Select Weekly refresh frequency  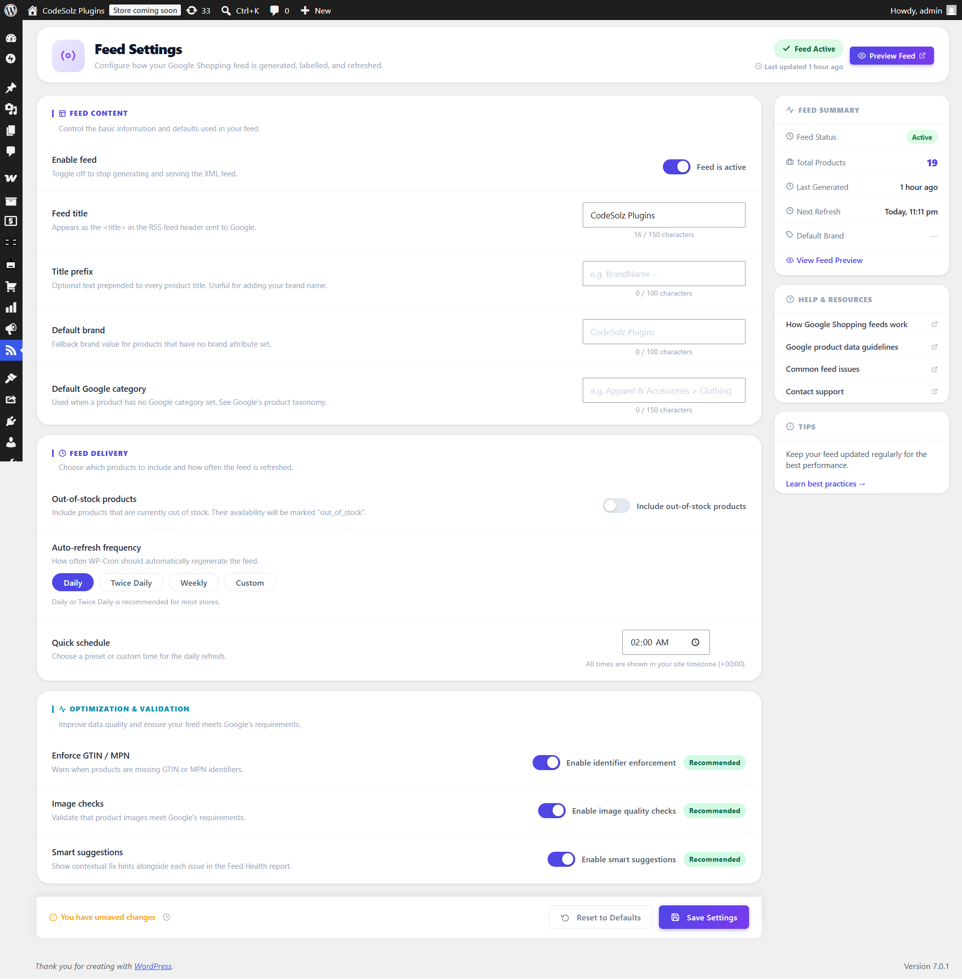pyautogui.click(x=193, y=583)
